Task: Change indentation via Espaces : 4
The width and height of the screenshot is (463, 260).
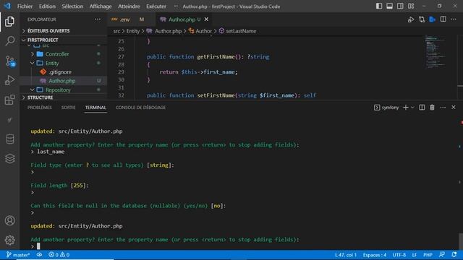Action: [375, 255]
